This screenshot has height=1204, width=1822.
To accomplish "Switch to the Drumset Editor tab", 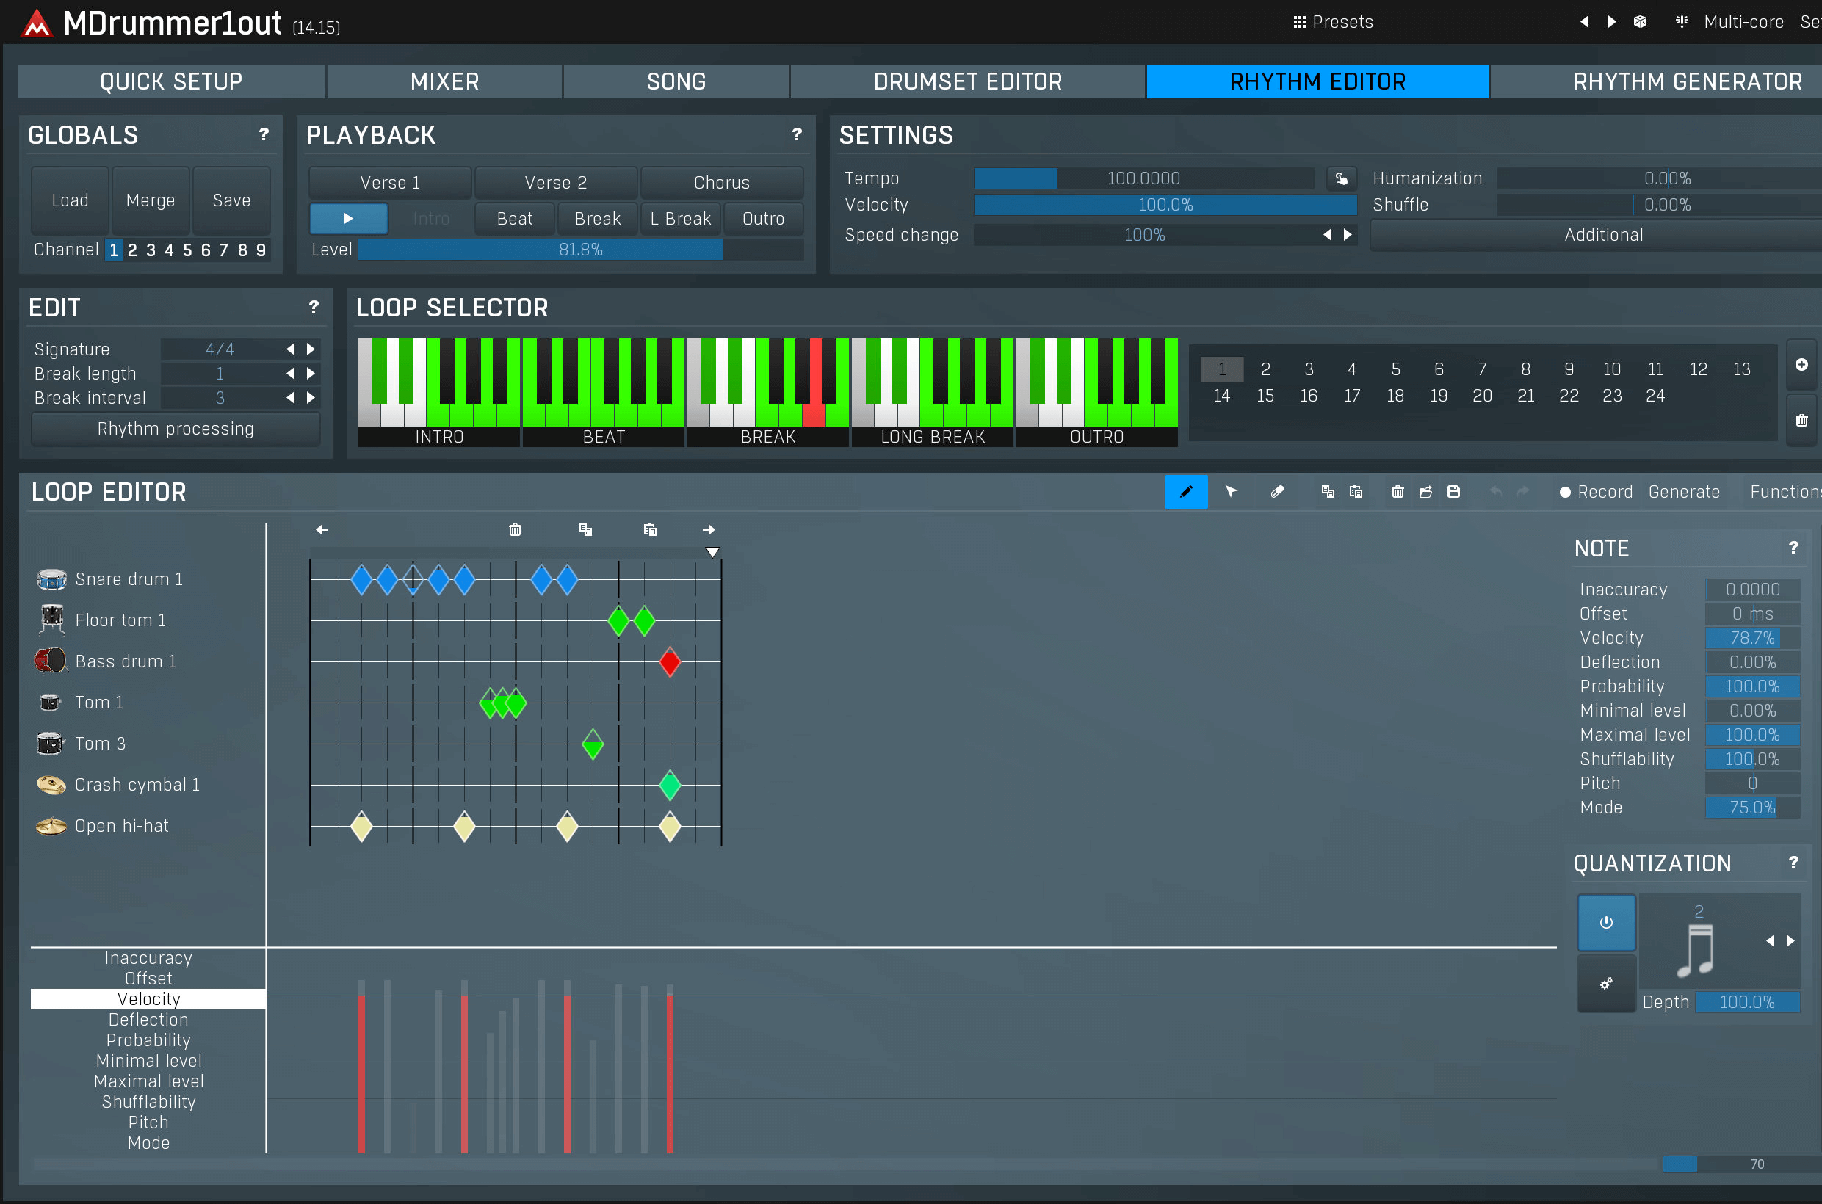I will point(966,81).
